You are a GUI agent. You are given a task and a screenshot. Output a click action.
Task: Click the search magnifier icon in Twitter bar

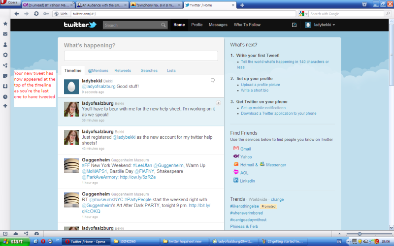[x=164, y=25]
